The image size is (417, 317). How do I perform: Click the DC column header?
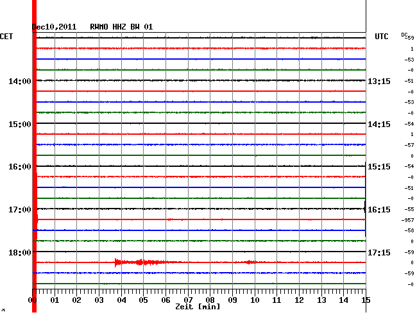(x=404, y=35)
